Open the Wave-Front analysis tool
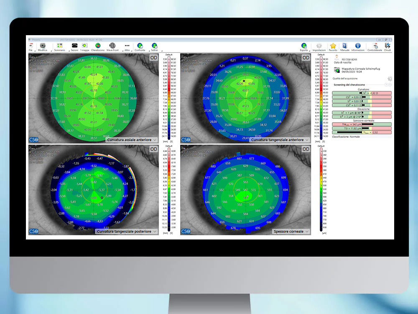 click(112, 46)
